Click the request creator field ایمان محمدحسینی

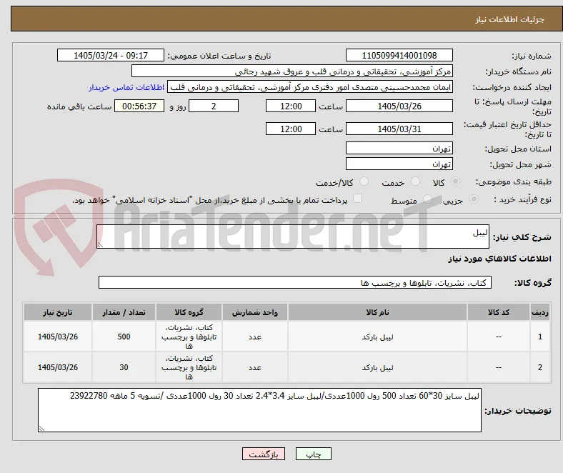310,87
